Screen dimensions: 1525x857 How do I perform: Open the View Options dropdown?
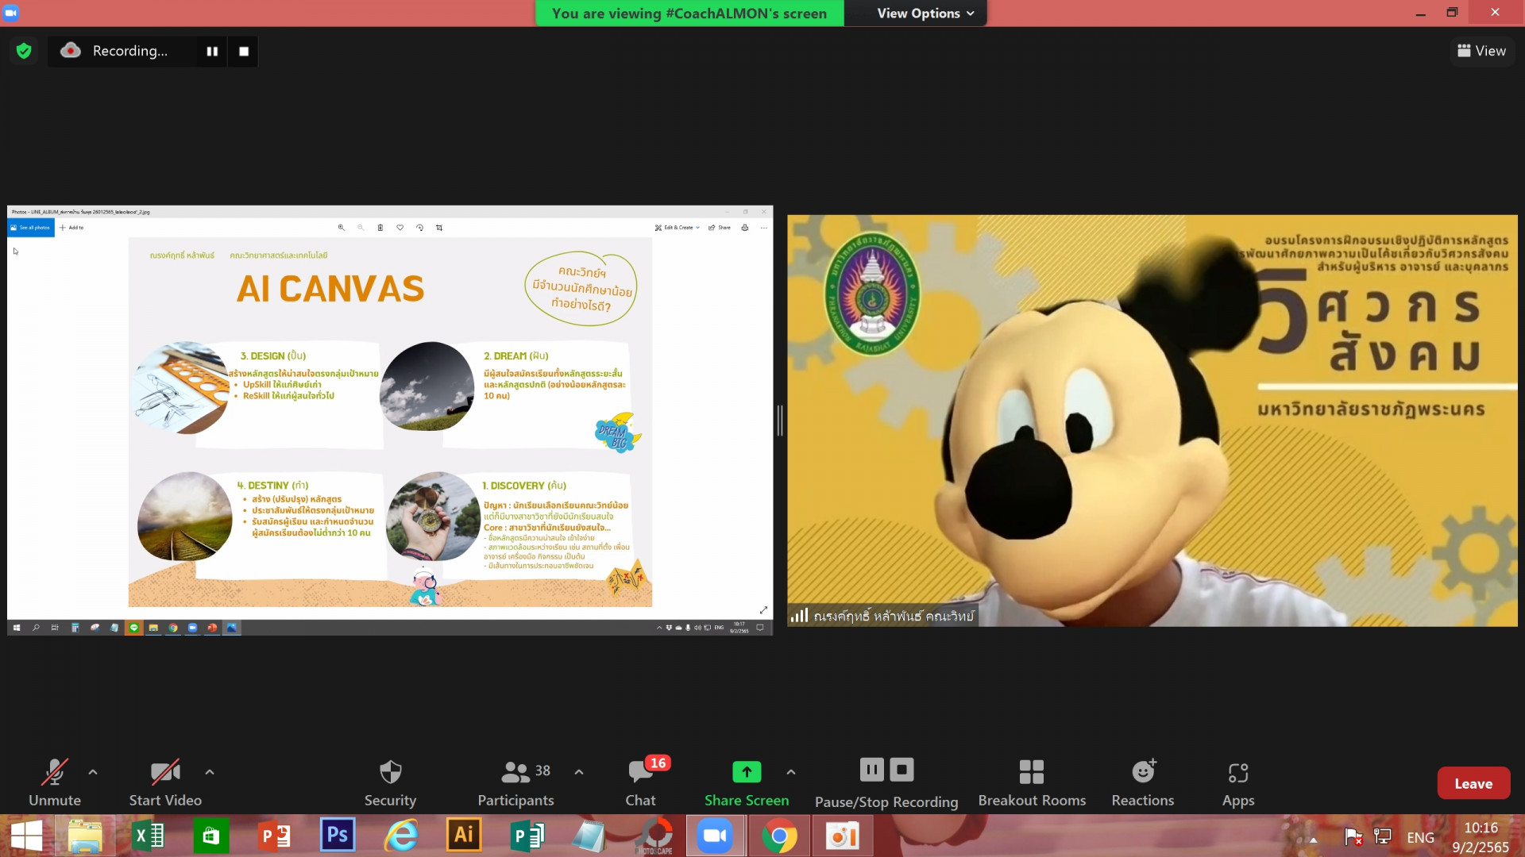click(925, 13)
